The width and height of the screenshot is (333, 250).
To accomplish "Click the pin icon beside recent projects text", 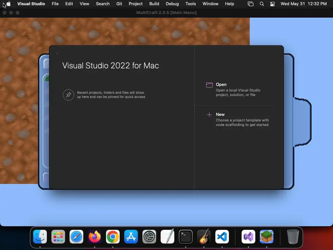I will click(x=68, y=95).
